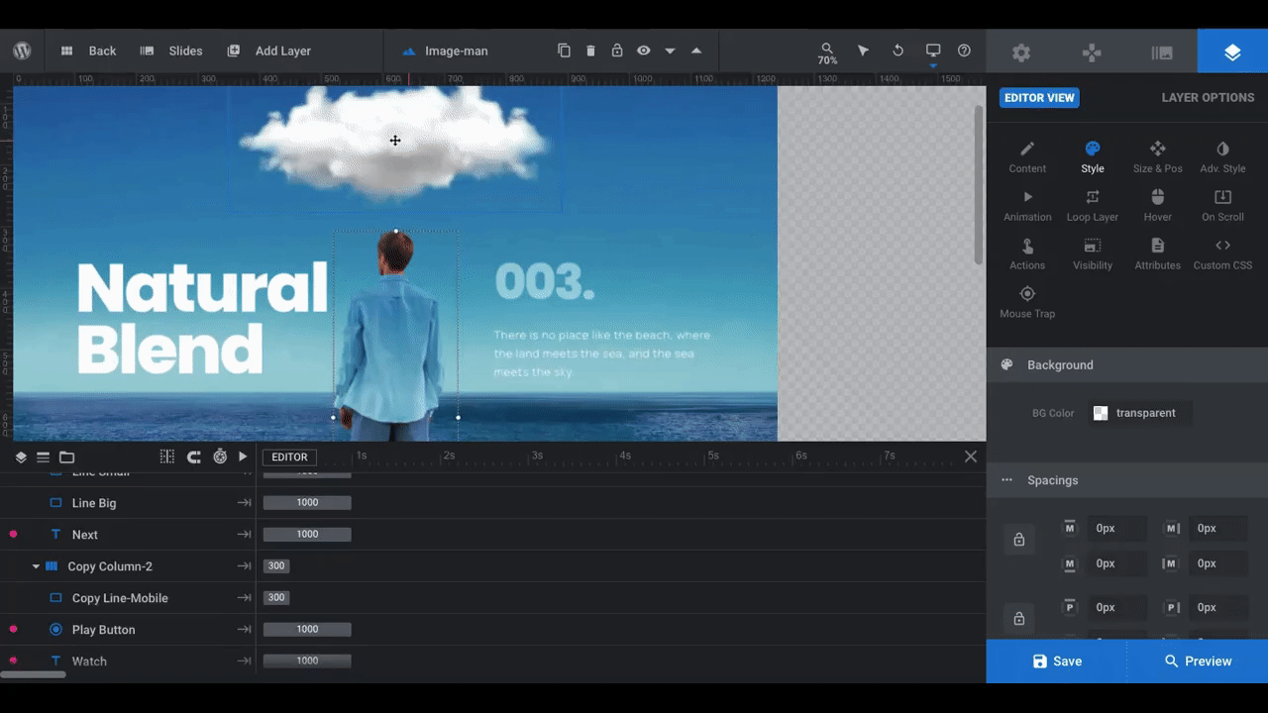Open Size & Pos settings
The width and height of the screenshot is (1268, 713).
pos(1157,157)
